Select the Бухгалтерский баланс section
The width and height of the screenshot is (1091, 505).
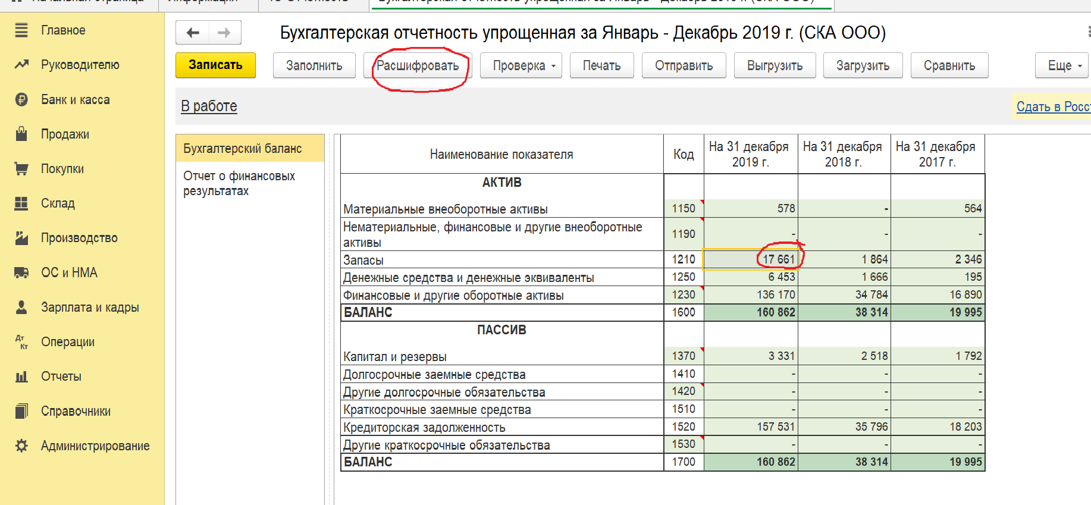point(243,148)
